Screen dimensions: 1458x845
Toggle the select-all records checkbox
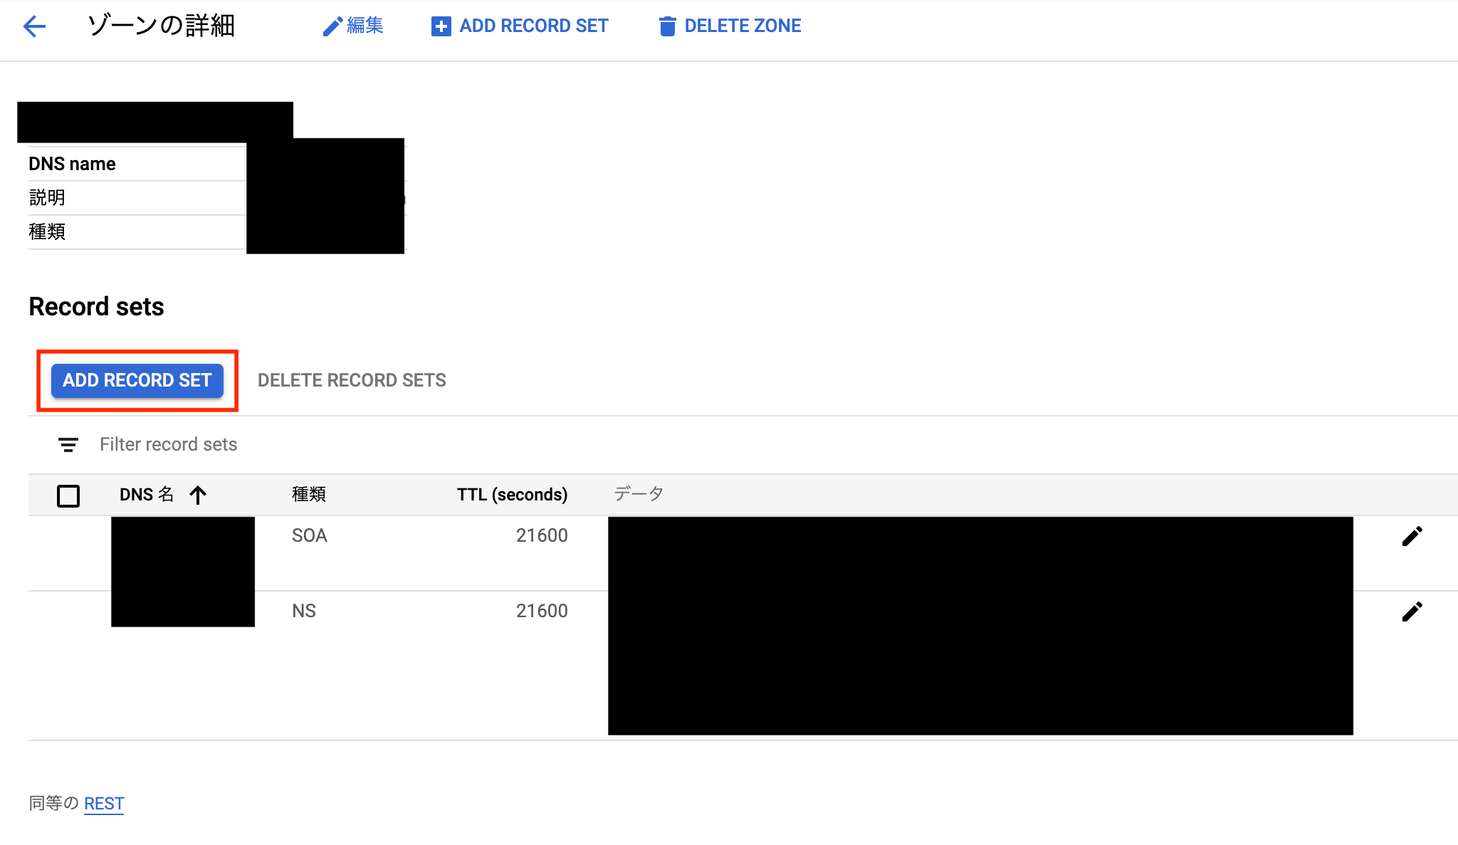(68, 495)
